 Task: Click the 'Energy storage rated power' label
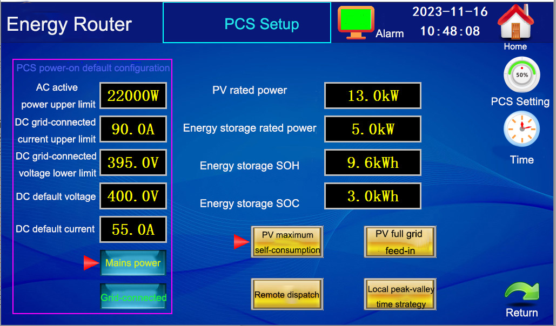click(x=250, y=128)
